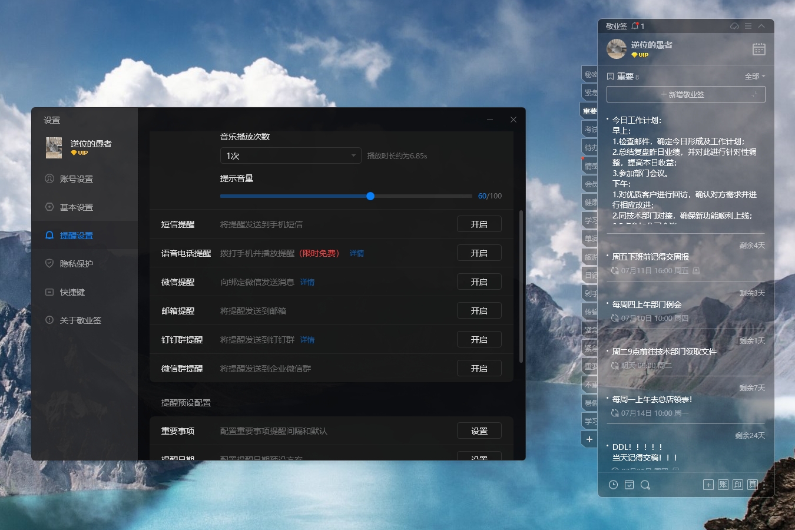This screenshot has width=795, height=530.
Task: Click VIP badge under username in 敬业签 panel
Action: (640, 55)
